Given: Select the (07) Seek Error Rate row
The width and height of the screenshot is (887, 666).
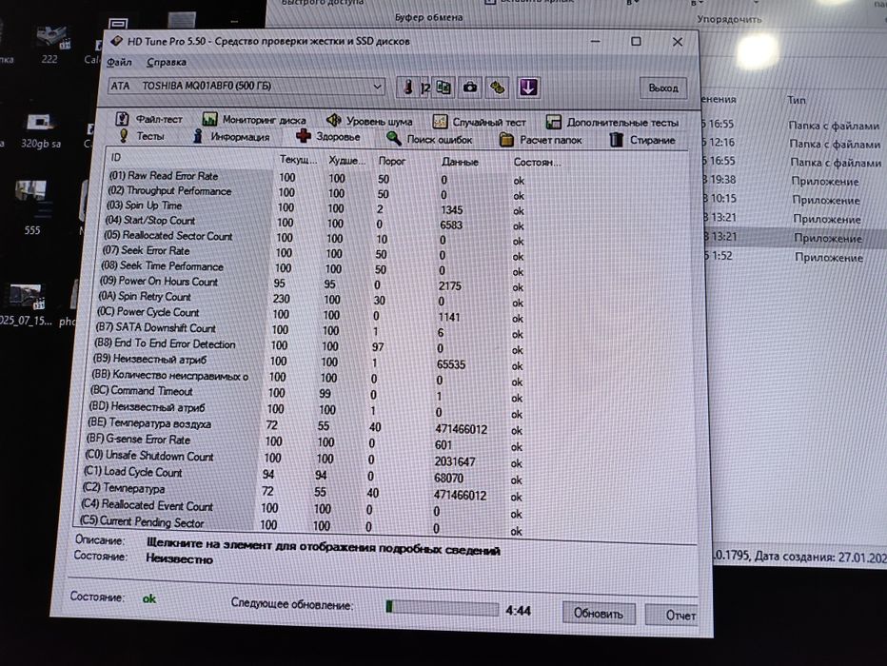Looking at the screenshot, I should click(314, 253).
